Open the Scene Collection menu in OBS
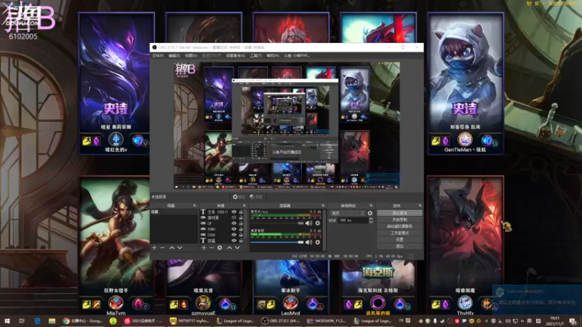The height and width of the screenshot is (327, 582). coord(235,56)
